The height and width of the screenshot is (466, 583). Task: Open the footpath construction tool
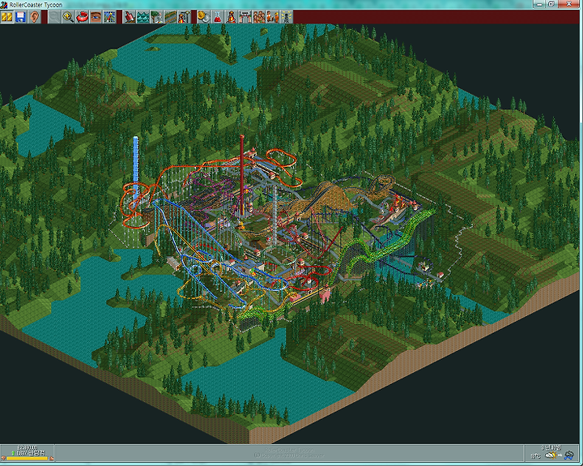coord(170,17)
